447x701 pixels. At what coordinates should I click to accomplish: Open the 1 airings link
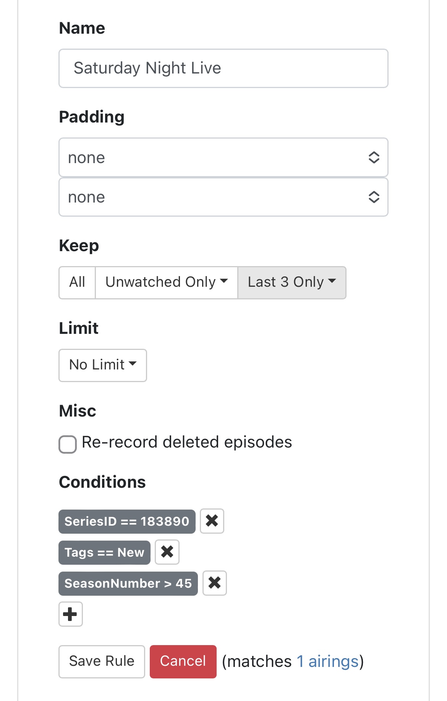coord(328,661)
